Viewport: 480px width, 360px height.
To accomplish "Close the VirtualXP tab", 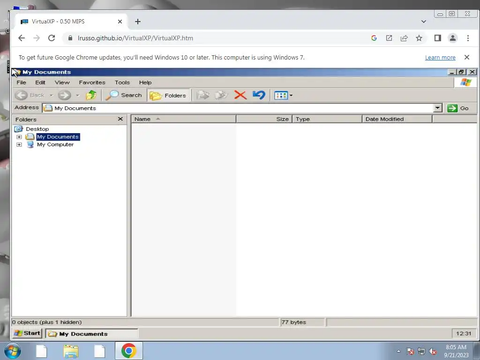I will [x=120, y=22].
